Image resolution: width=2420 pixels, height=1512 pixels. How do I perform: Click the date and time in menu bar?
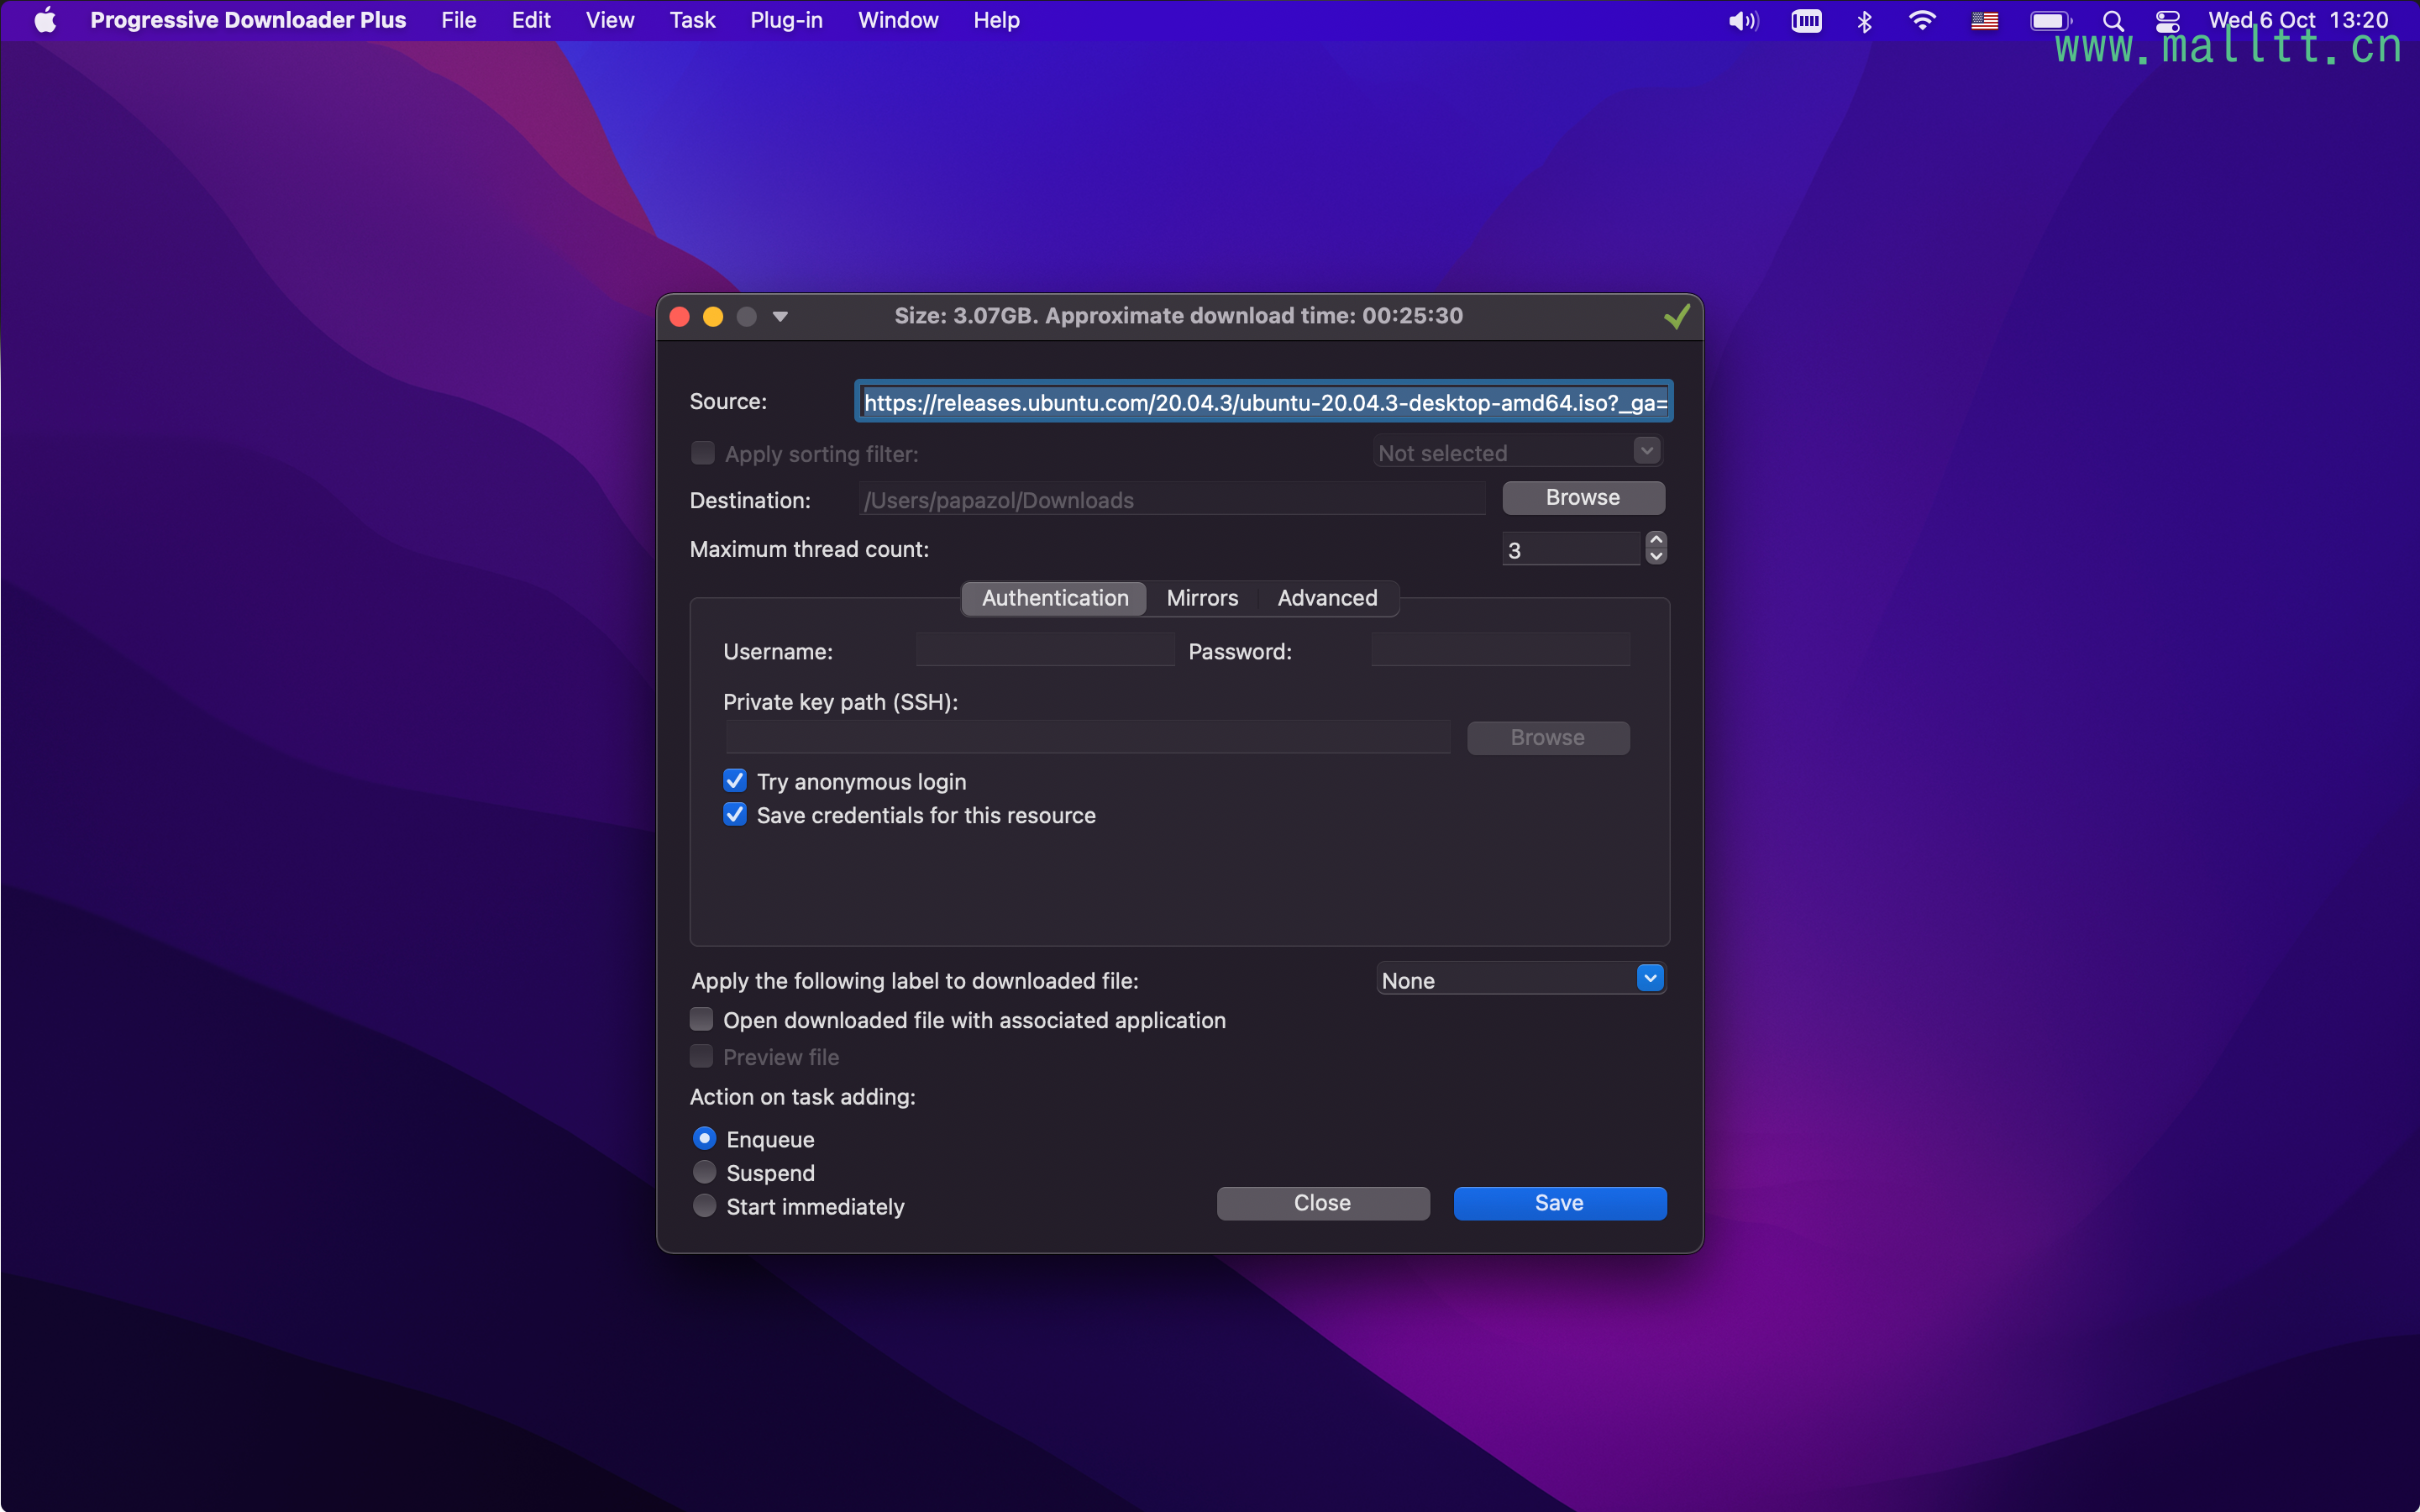(x=2298, y=20)
